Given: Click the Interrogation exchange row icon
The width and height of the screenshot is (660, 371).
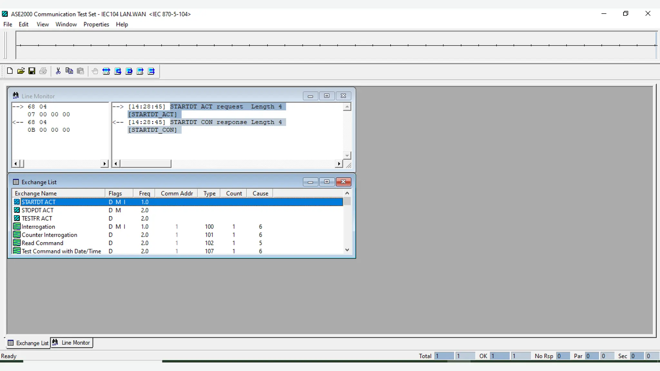Looking at the screenshot, I should [17, 226].
